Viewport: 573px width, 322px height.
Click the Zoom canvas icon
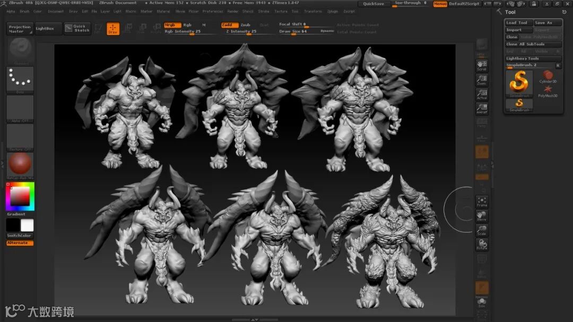(482, 80)
